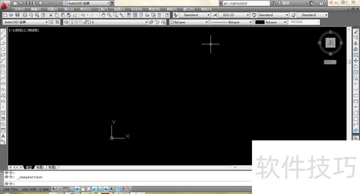Click the [-] viewport control label
This screenshot has width=360, height=194.
pos(11,30)
